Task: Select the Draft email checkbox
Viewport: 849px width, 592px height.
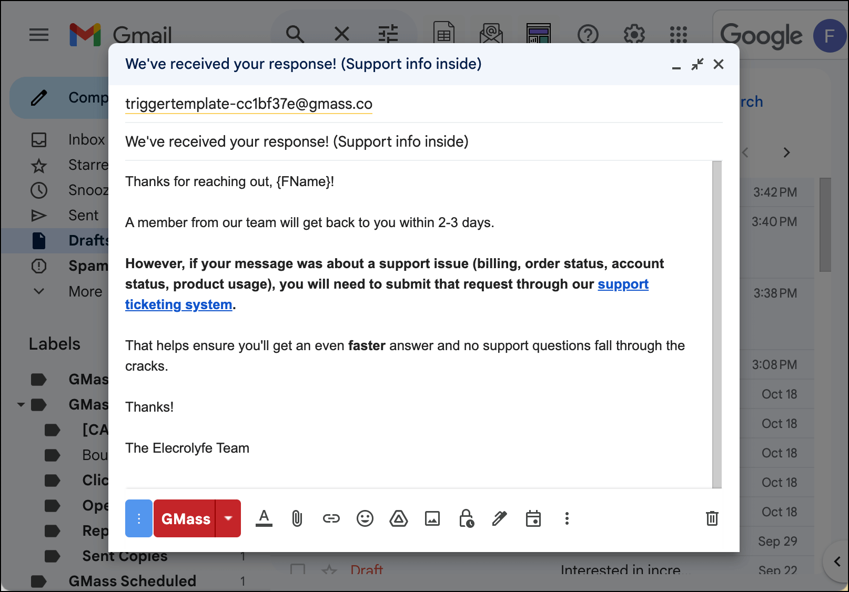Action: [x=298, y=570]
